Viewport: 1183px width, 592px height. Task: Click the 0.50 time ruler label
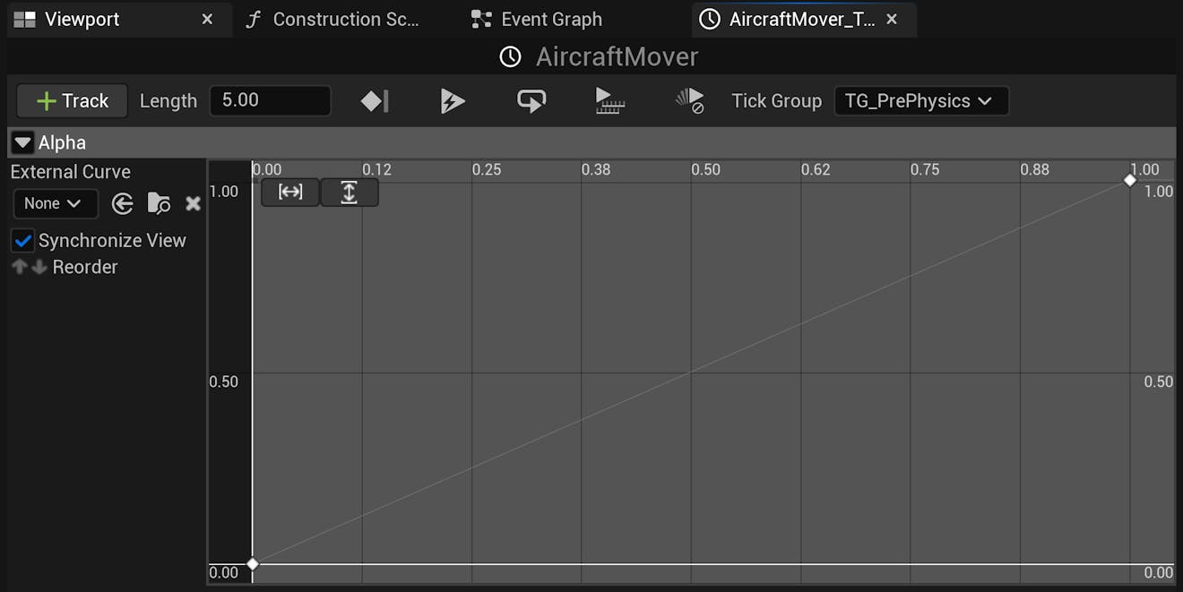705,169
